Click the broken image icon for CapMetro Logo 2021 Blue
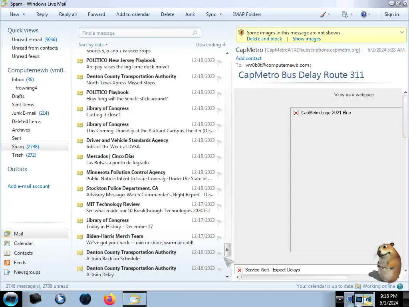Image resolution: width=409 pixels, height=307 pixels. [x=296, y=113]
